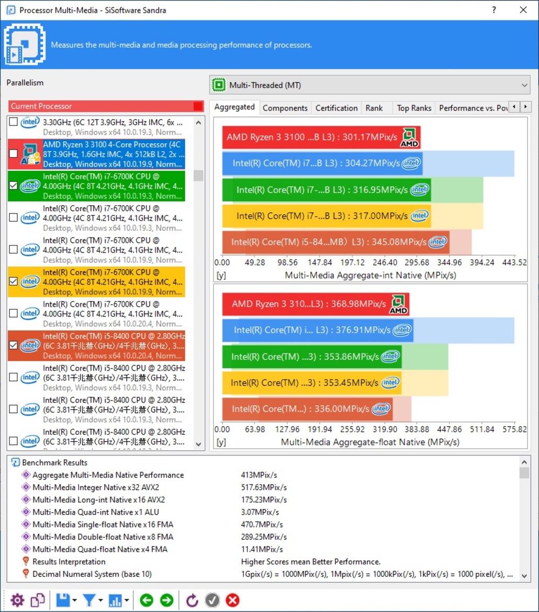
Task: Click the purple refresh arrow icon
Action: [192, 600]
